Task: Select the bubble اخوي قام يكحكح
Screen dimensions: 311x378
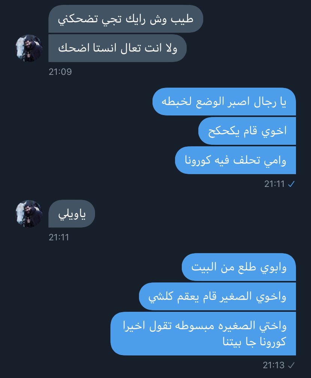Action: [x=247, y=131]
